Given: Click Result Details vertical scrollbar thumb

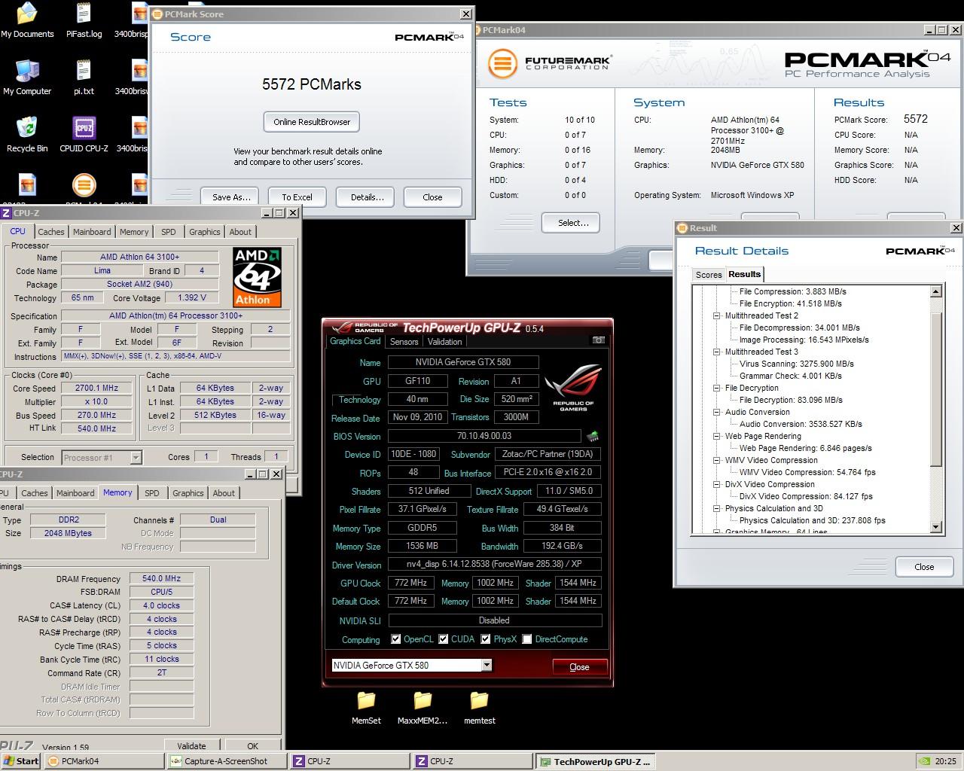Looking at the screenshot, I should pyautogui.click(x=936, y=389).
